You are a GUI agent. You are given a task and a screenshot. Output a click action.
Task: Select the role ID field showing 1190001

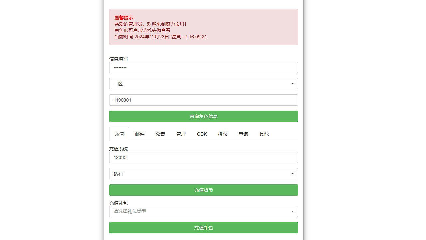click(204, 100)
